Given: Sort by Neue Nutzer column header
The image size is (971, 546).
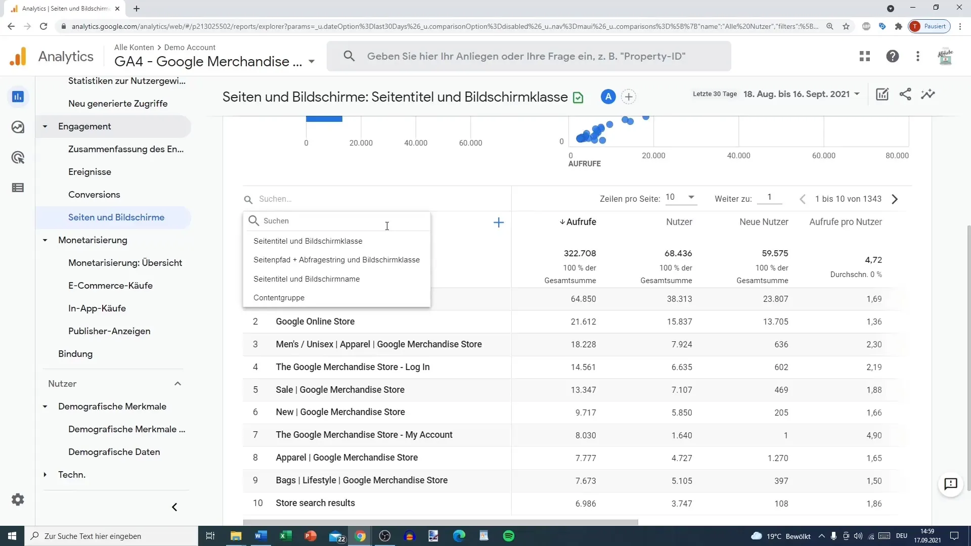Looking at the screenshot, I should point(764,222).
